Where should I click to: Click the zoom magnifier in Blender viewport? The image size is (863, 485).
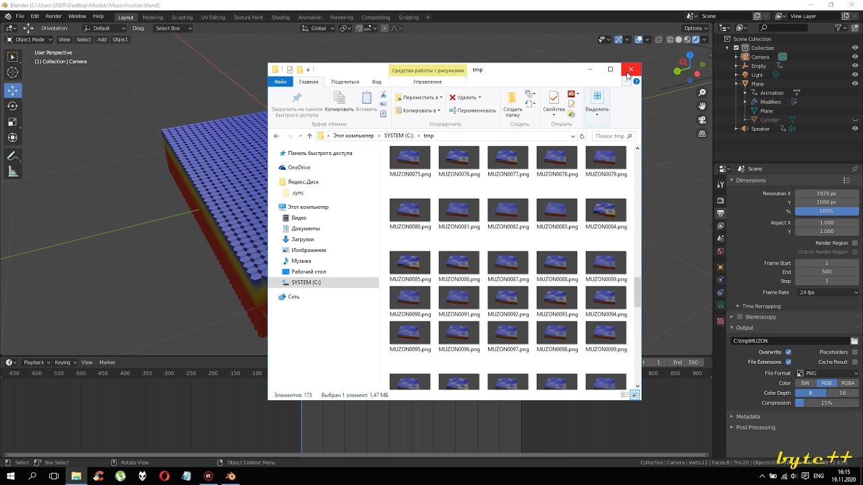click(x=702, y=92)
